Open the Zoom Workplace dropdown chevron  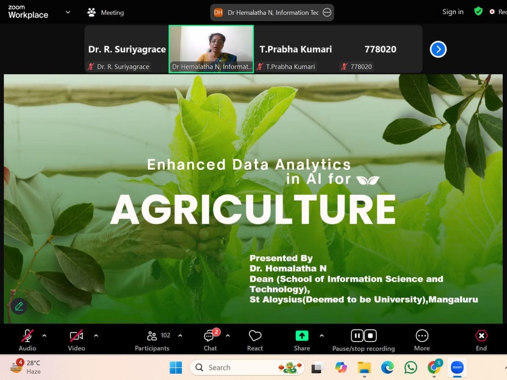click(x=68, y=12)
